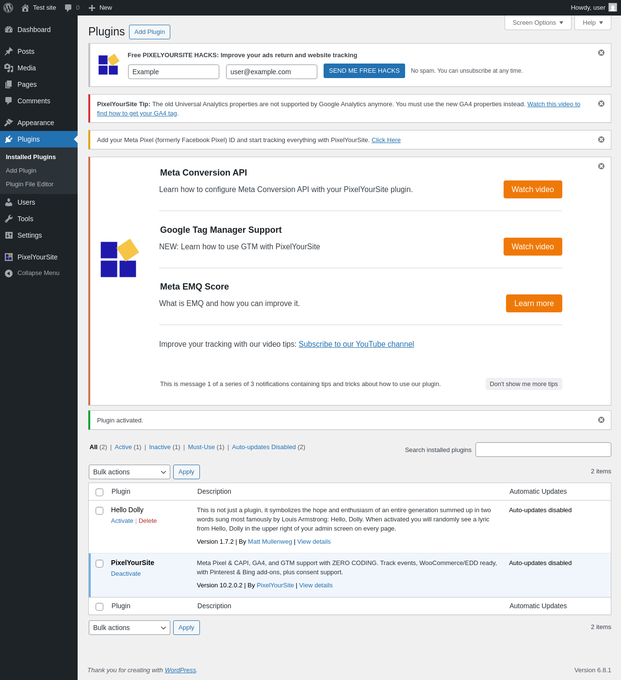The width and height of the screenshot is (621, 680).
Task: Click the small PixelYourSite logo in hacks notice
Action: click(109, 65)
